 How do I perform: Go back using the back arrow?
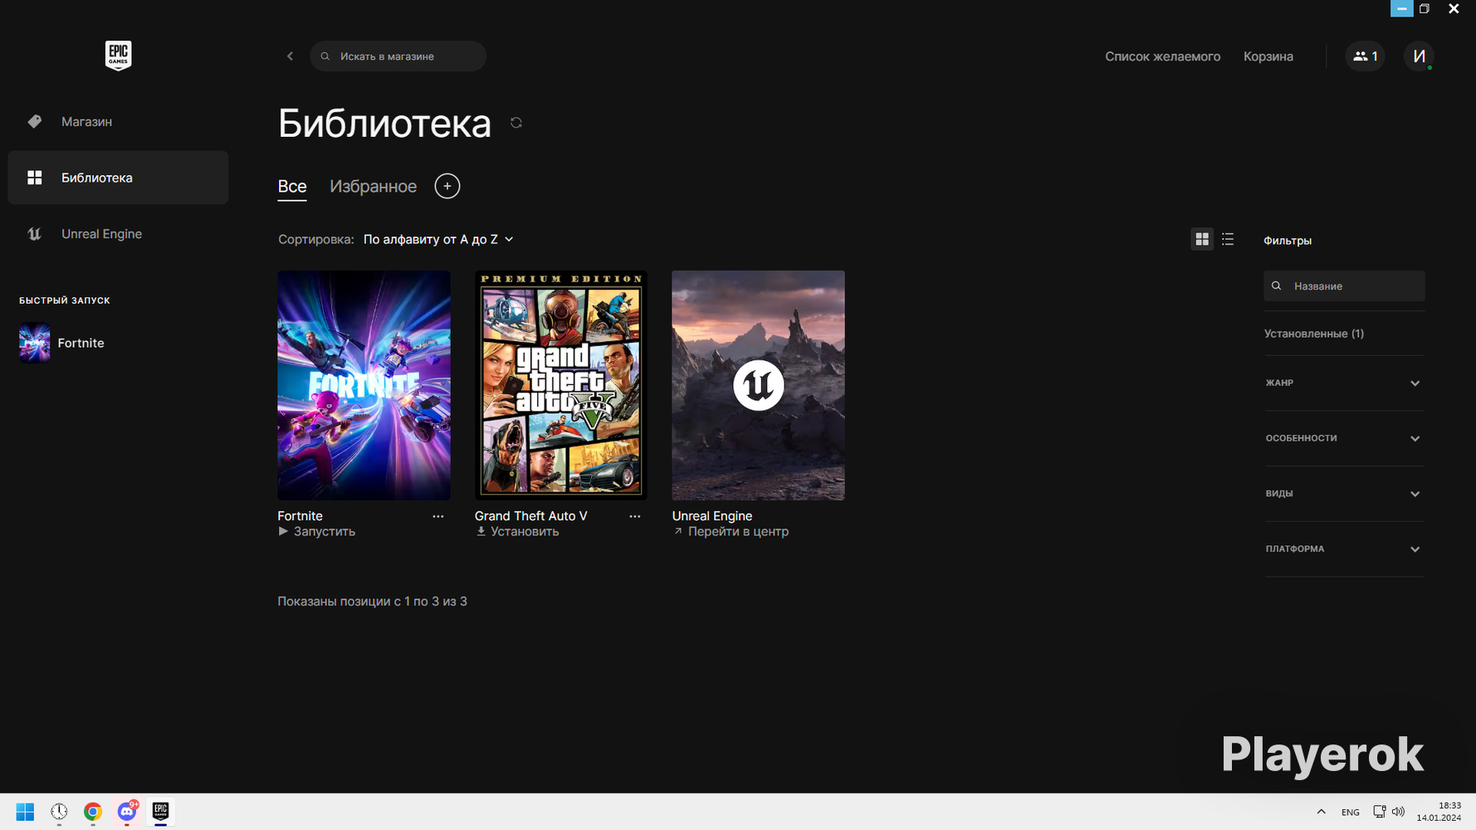click(290, 56)
